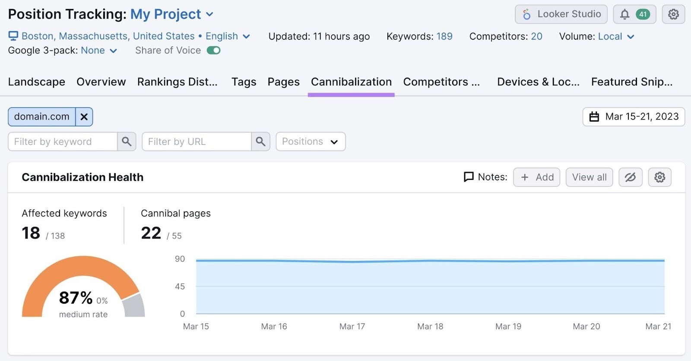691x361 pixels.
Task: Click the Filter by keyword field
Action: (63, 141)
